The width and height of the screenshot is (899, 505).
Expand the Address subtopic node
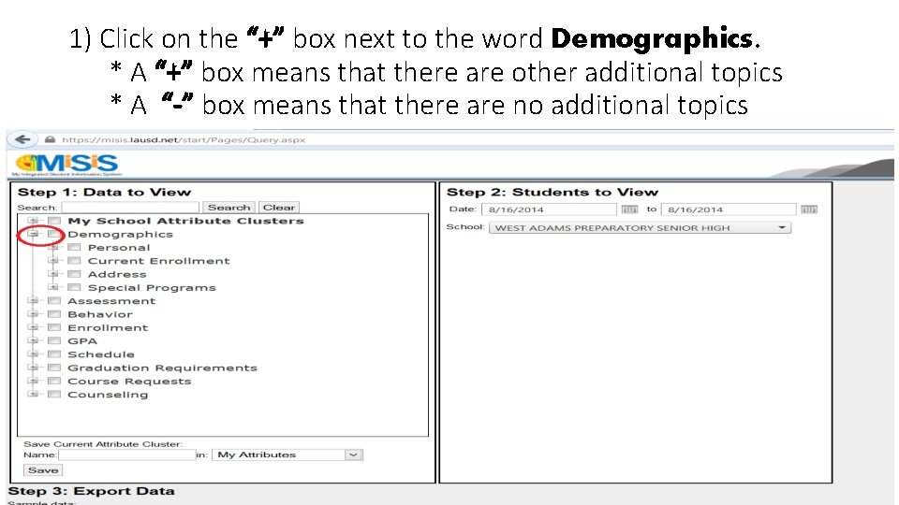pos(53,274)
